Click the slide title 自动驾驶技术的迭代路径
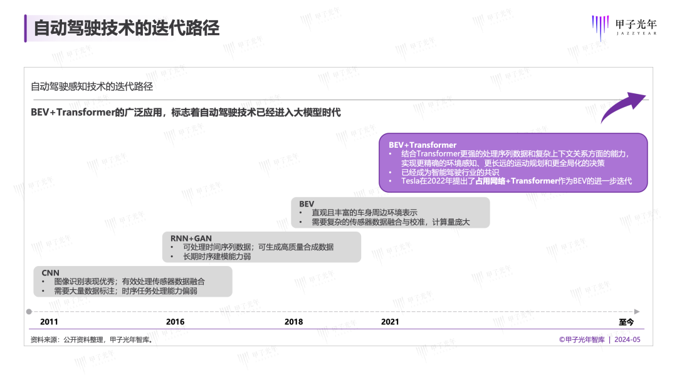Viewport: 677px width, 380px height. [x=126, y=28]
